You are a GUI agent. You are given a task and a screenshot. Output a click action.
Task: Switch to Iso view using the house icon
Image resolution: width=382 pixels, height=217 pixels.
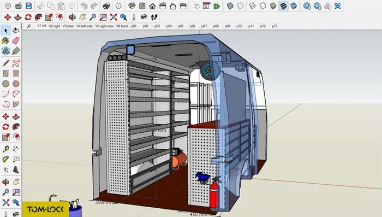coord(132,6)
